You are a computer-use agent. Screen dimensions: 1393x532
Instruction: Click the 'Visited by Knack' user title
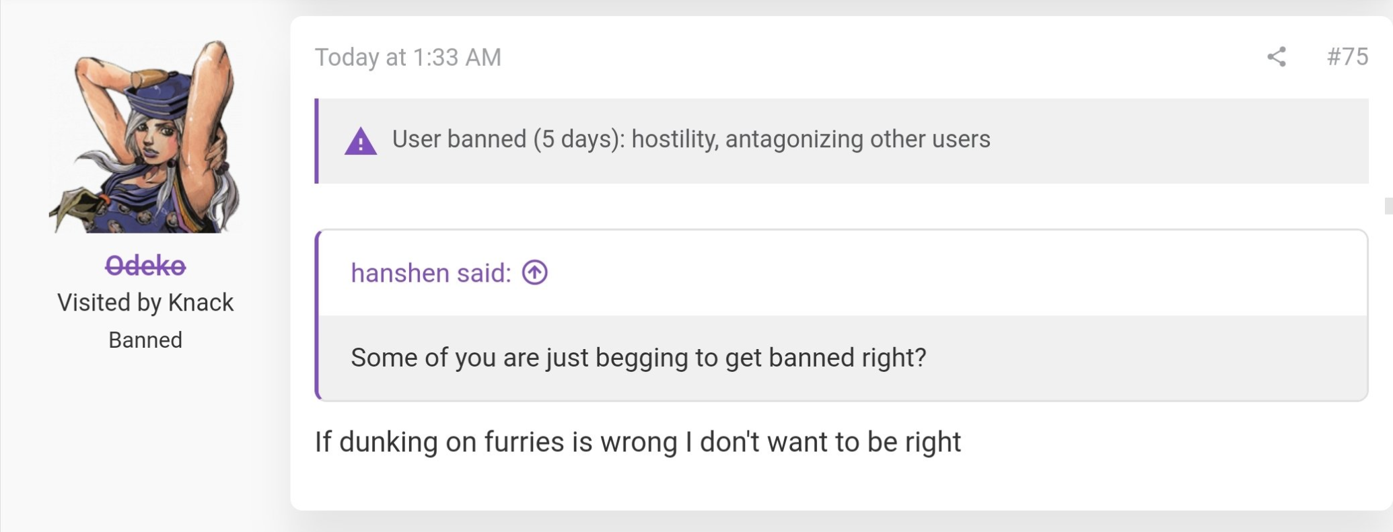click(x=145, y=303)
